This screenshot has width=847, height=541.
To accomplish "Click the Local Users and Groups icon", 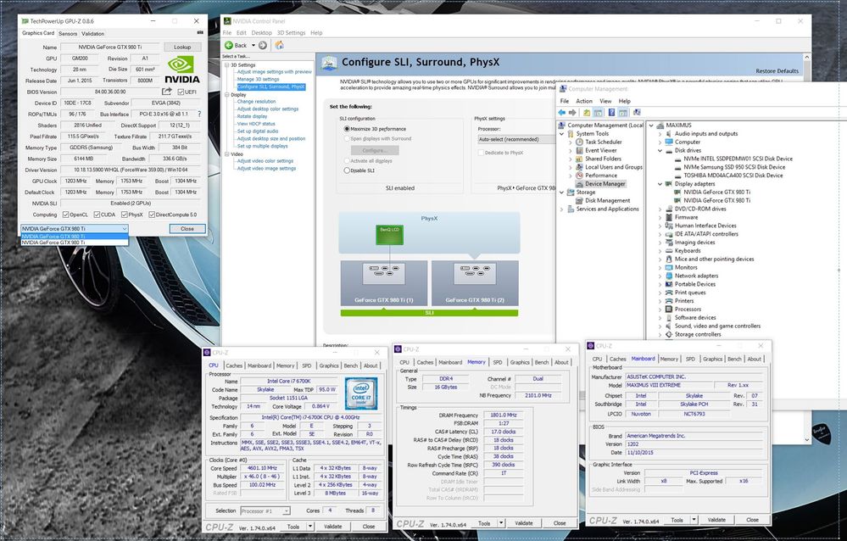I will click(579, 167).
